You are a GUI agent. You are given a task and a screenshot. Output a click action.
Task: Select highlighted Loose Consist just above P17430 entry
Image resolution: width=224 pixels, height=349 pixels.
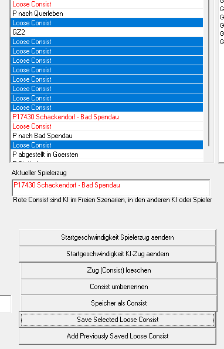point(107,108)
